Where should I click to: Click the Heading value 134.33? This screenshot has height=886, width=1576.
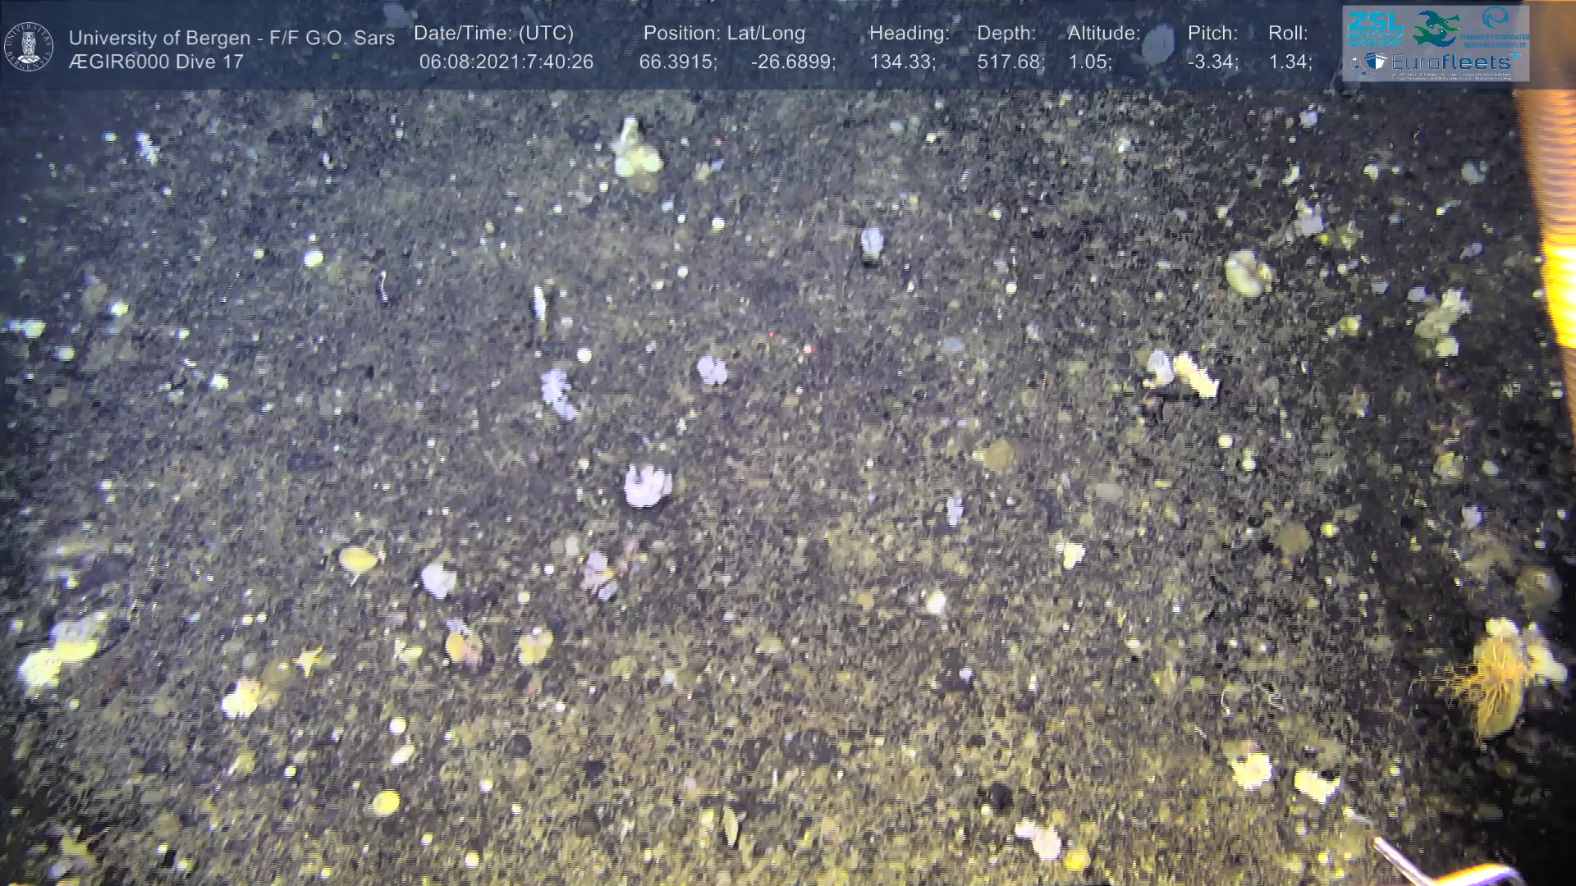click(x=902, y=62)
